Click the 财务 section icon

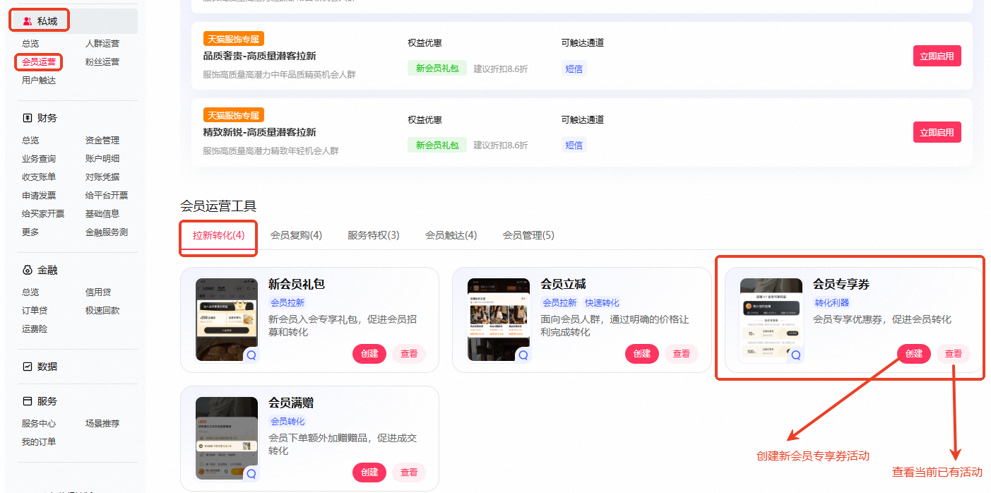[28, 118]
